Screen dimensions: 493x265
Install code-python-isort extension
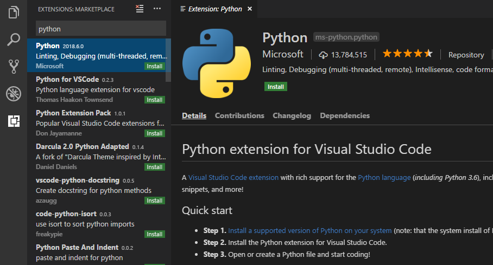pyautogui.click(x=154, y=234)
